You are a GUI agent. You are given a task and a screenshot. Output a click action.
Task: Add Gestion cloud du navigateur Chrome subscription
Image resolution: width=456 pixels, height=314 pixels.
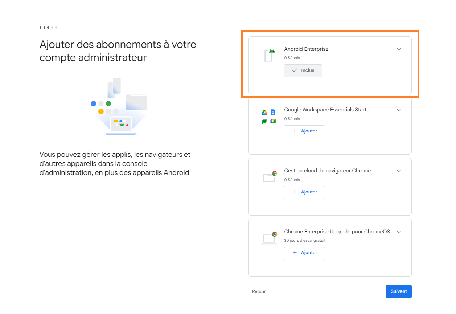[x=304, y=192]
